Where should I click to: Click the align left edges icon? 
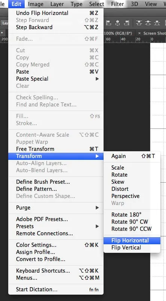point(109,23)
